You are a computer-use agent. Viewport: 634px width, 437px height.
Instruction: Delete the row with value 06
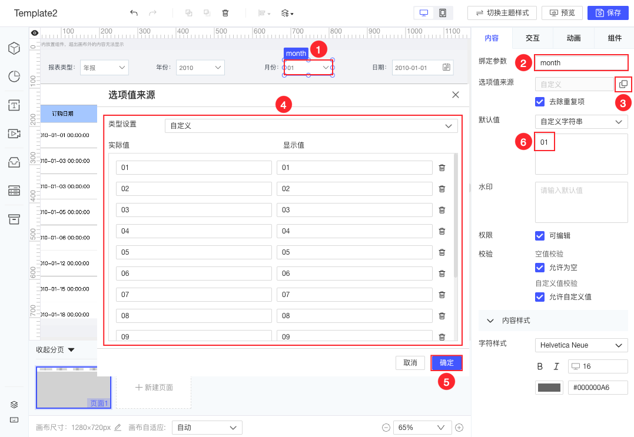point(442,273)
